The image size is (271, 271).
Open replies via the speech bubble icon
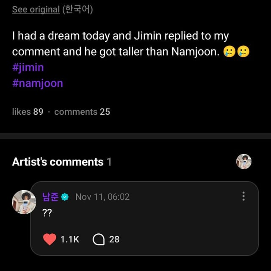[x=98, y=240]
